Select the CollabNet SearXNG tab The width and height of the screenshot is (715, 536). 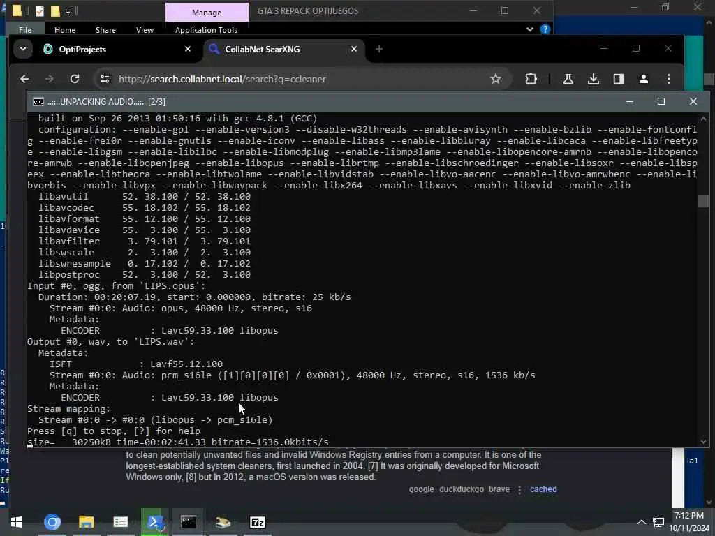[x=283, y=50]
